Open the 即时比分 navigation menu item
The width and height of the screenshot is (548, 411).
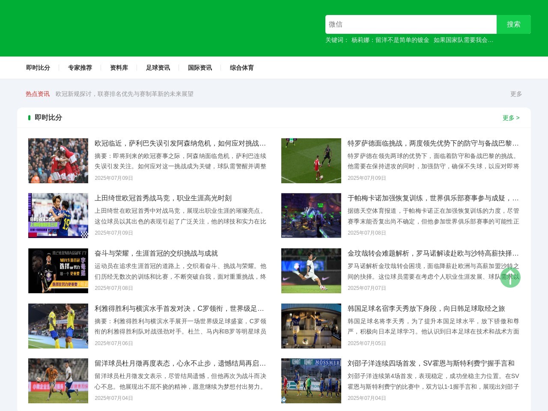point(38,68)
